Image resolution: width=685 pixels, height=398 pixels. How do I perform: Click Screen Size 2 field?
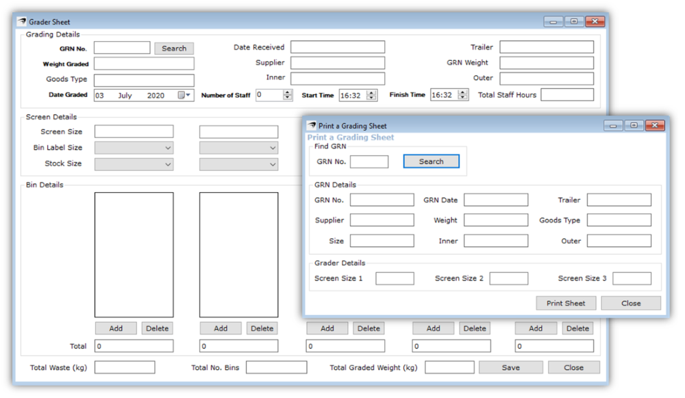coord(508,278)
